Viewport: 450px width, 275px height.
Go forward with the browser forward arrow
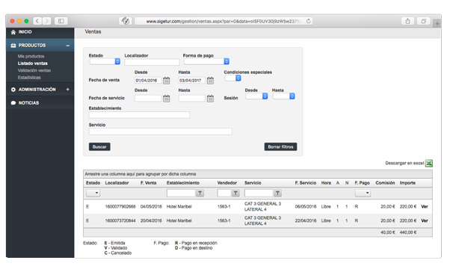47,21
